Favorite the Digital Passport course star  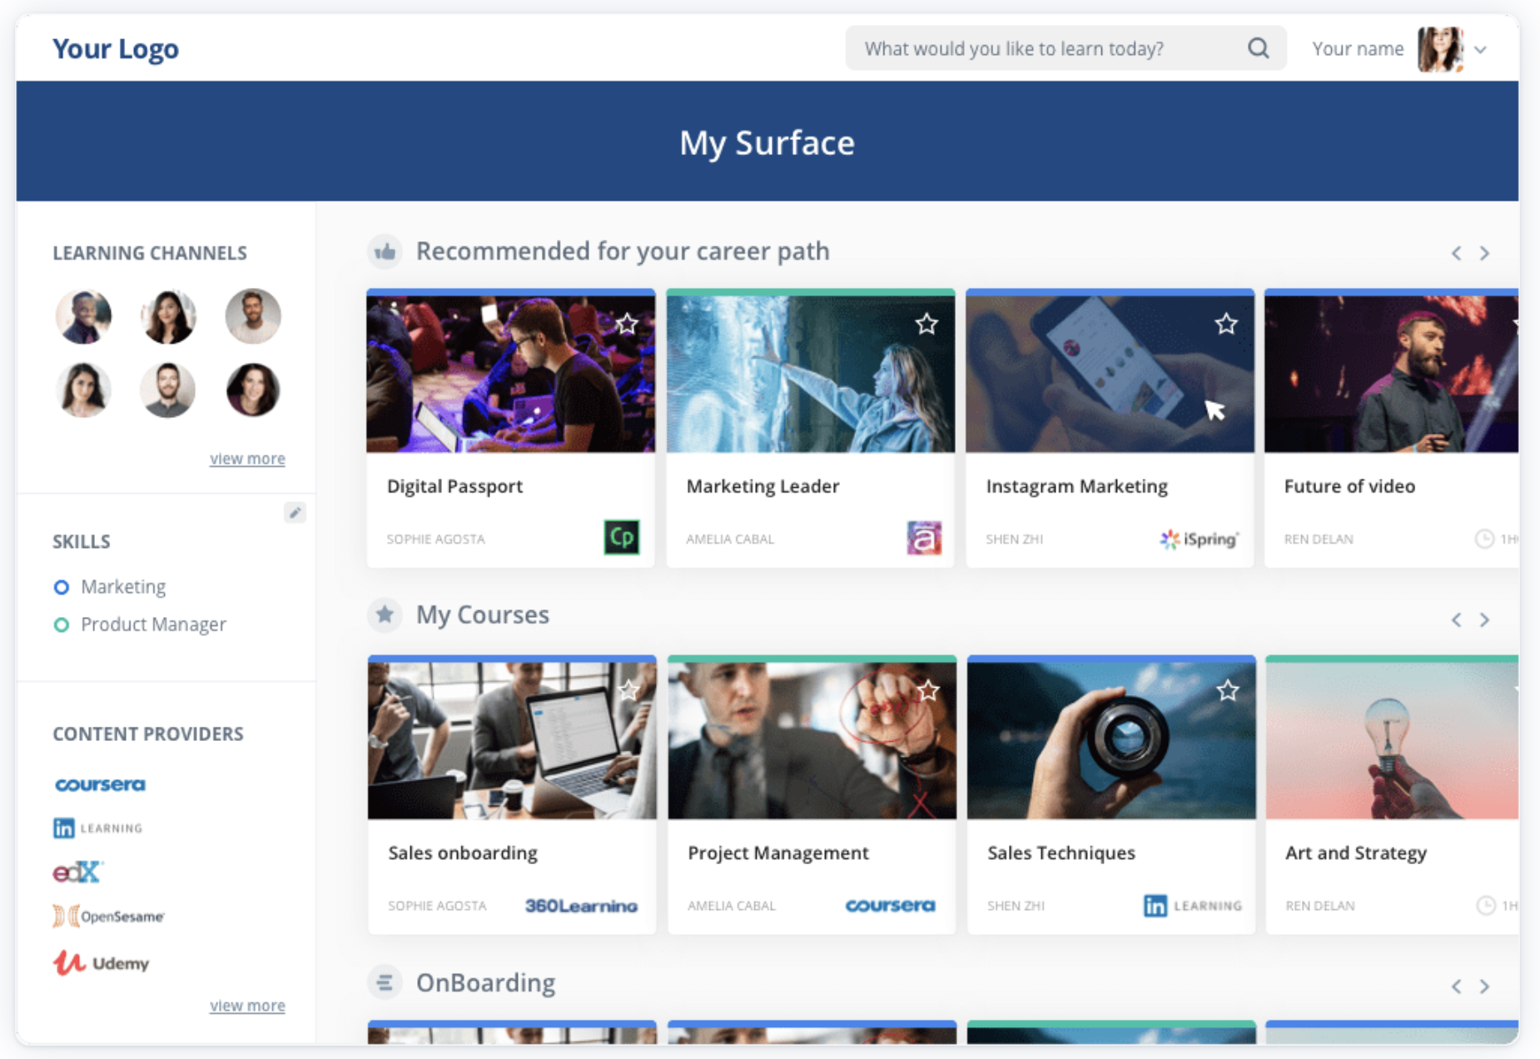(627, 324)
